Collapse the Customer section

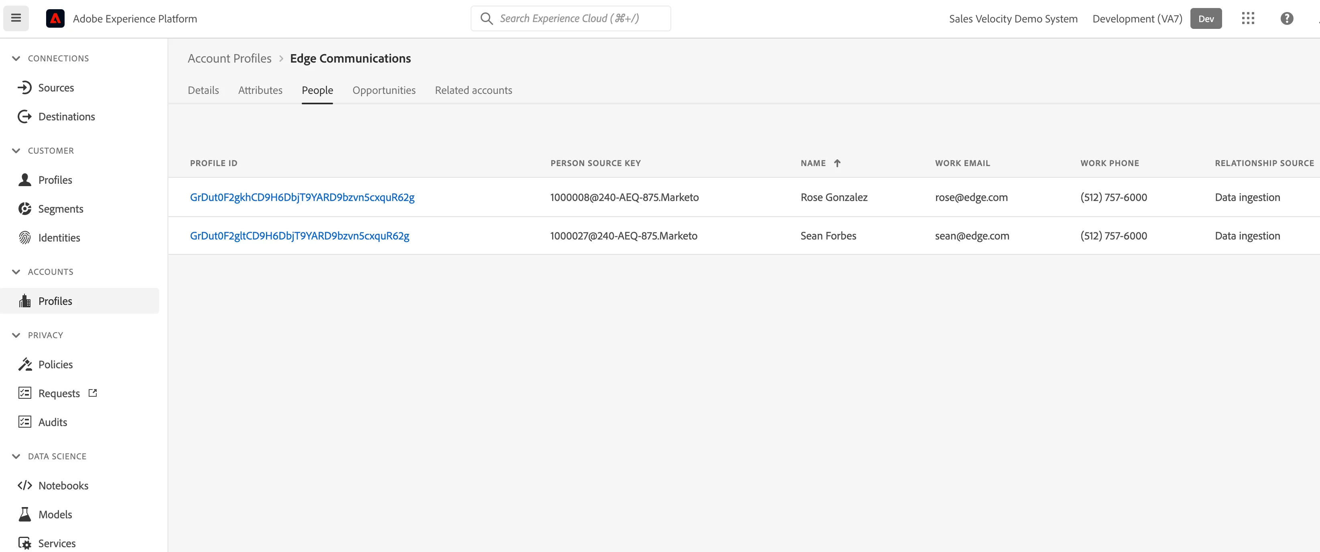16,151
